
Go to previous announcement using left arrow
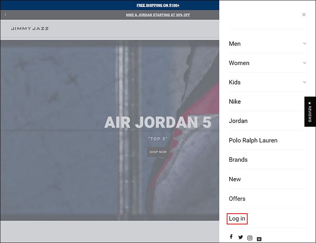(x=5, y=14)
